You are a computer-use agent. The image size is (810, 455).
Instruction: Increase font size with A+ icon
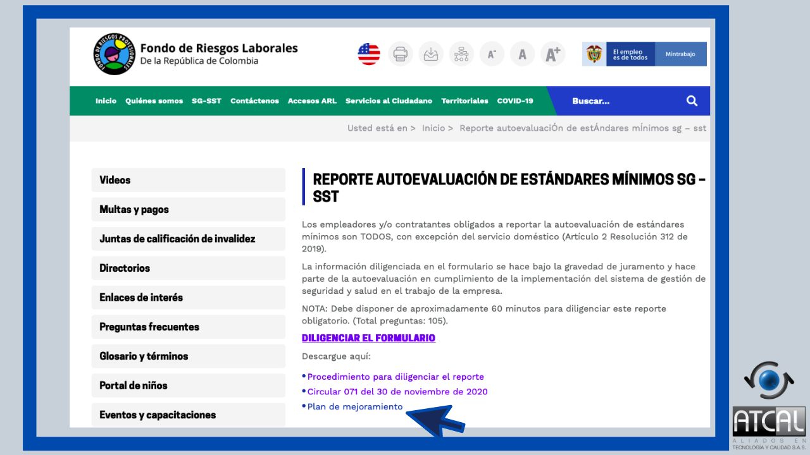coord(553,54)
